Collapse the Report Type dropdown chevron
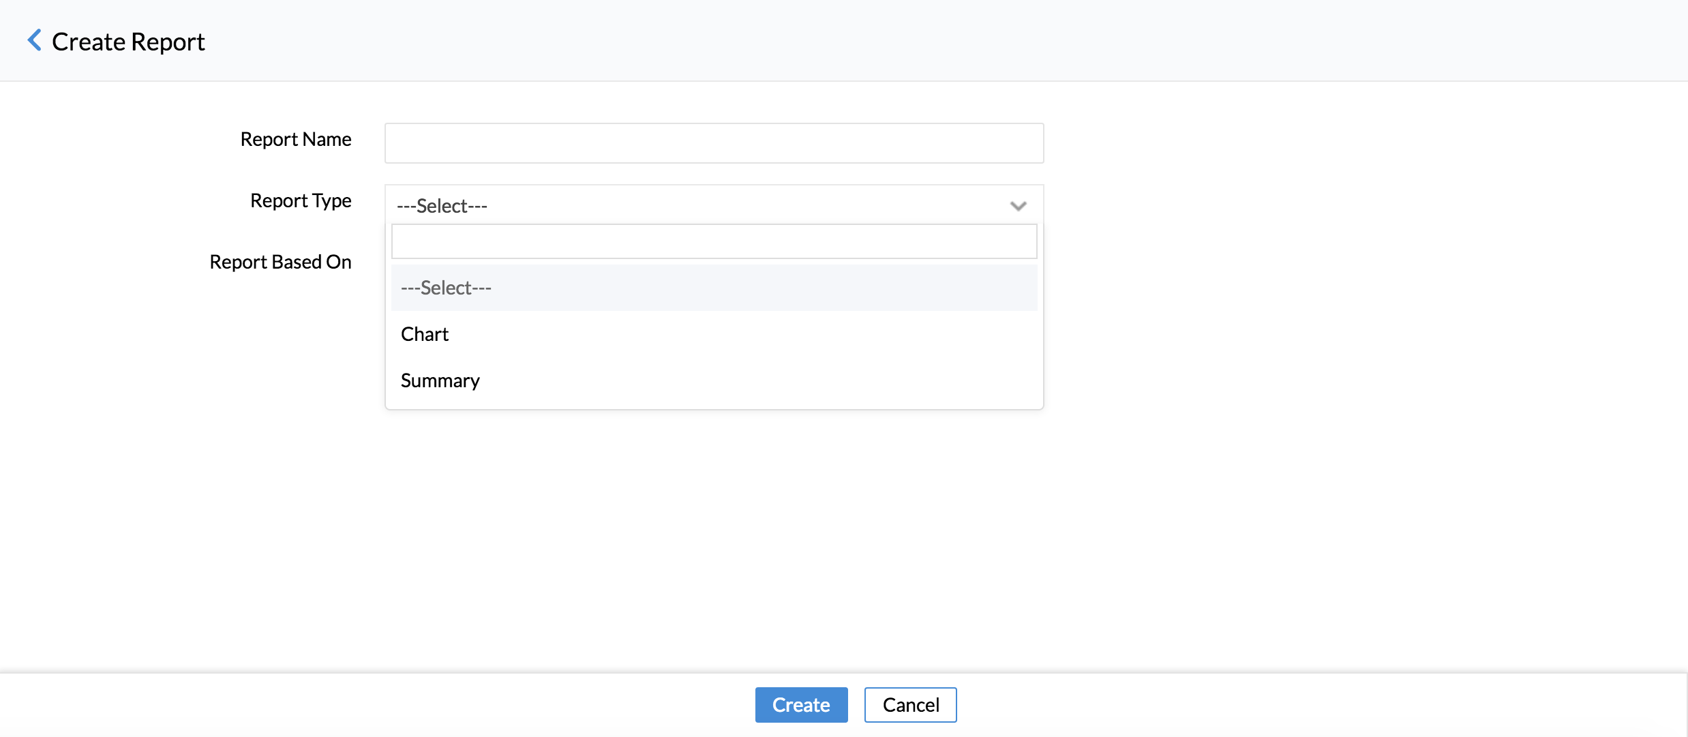 (x=1018, y=206)
